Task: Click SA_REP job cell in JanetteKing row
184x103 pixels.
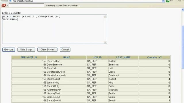Action: [97, 83]
